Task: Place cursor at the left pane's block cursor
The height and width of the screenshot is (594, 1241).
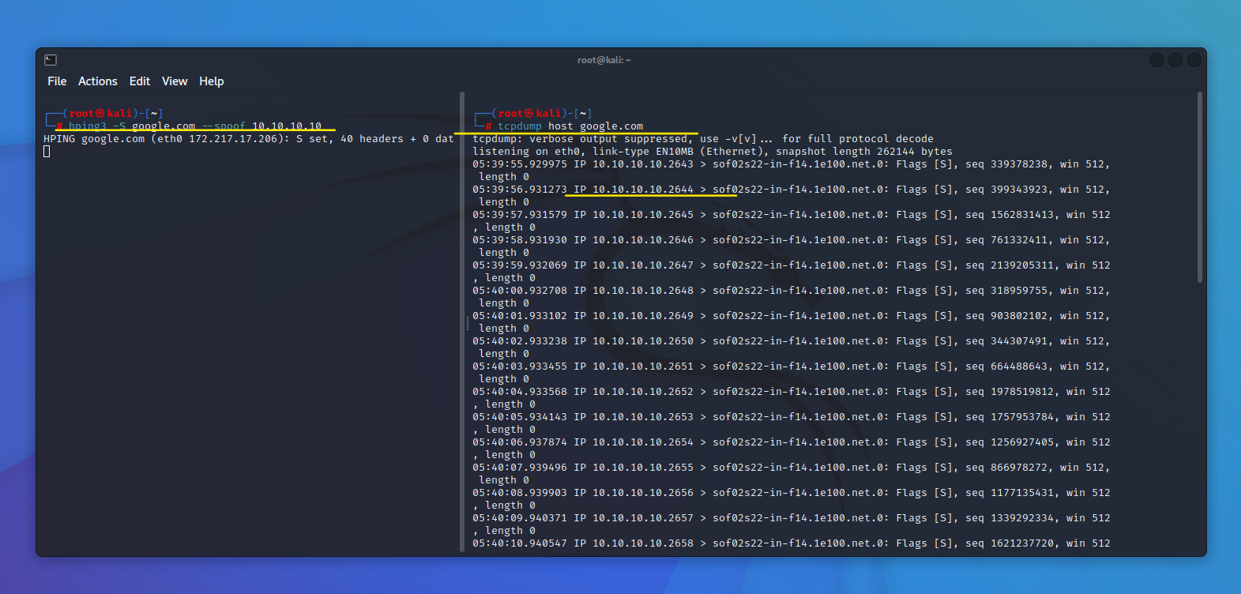Action: [x=47, y=152]
